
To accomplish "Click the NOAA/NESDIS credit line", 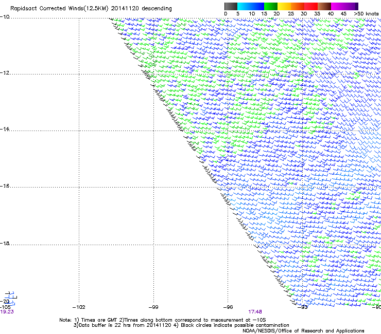I will 303,331.
